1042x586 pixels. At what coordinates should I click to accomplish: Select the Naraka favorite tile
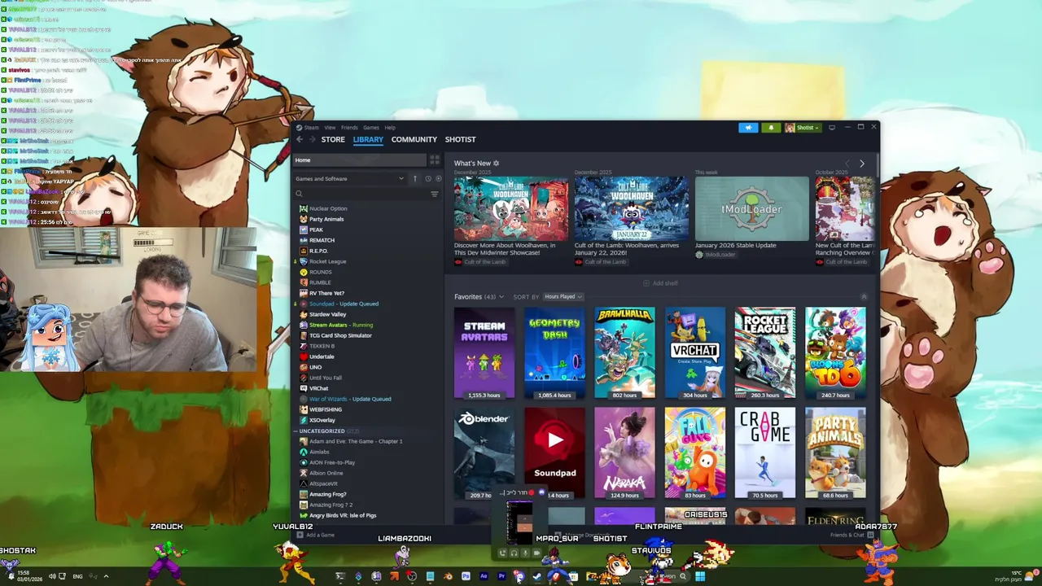click(x=624, y=453)
